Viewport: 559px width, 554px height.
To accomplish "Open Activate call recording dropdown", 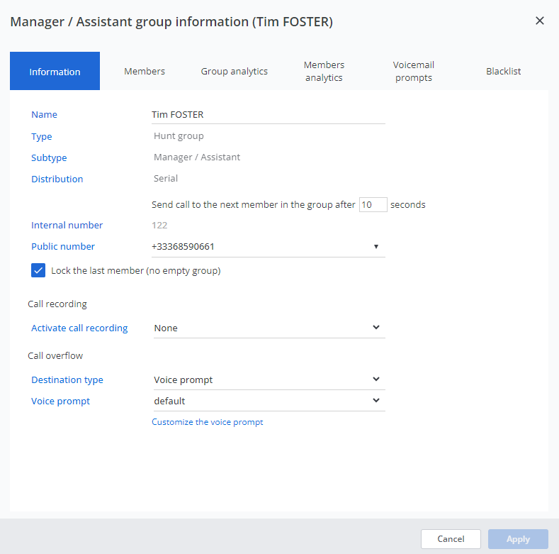I will click(268, 328).
